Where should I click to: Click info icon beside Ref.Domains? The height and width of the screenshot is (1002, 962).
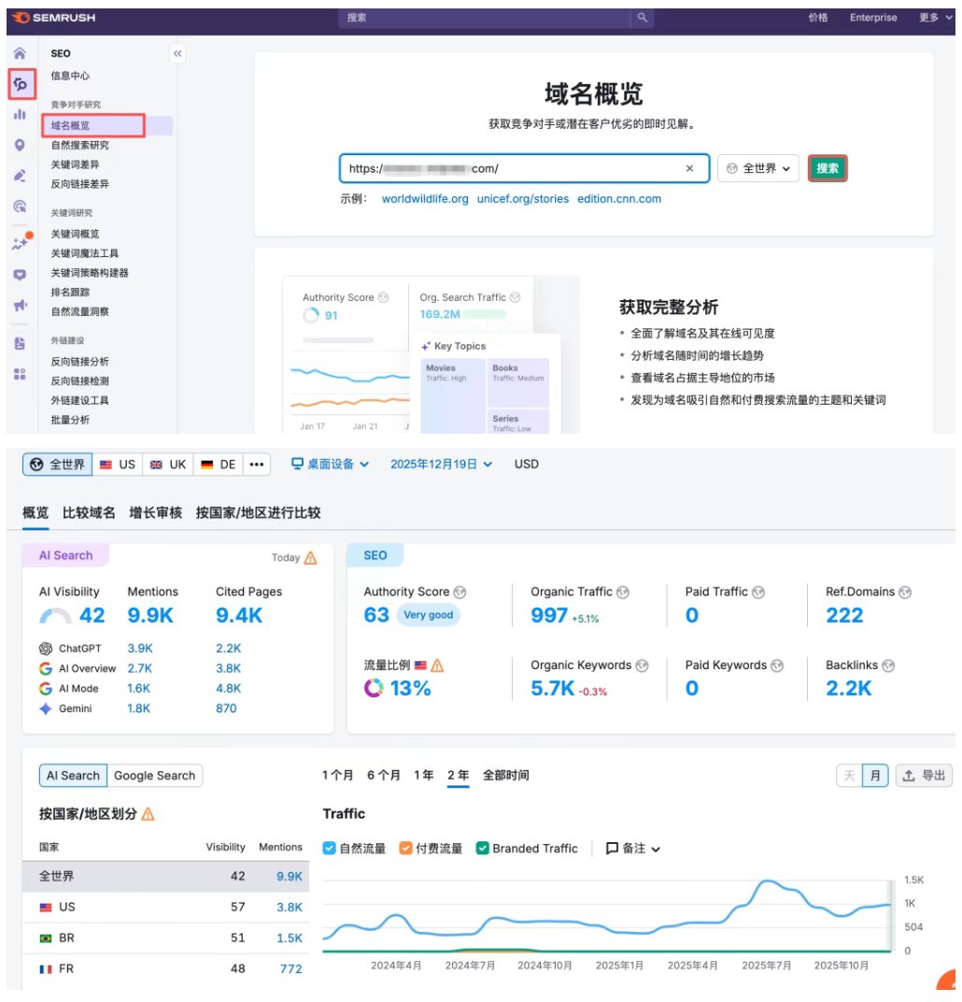905,593
